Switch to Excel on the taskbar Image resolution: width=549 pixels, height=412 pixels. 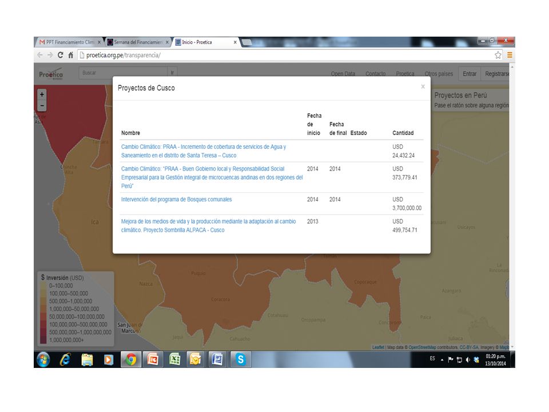coord(174,359)
